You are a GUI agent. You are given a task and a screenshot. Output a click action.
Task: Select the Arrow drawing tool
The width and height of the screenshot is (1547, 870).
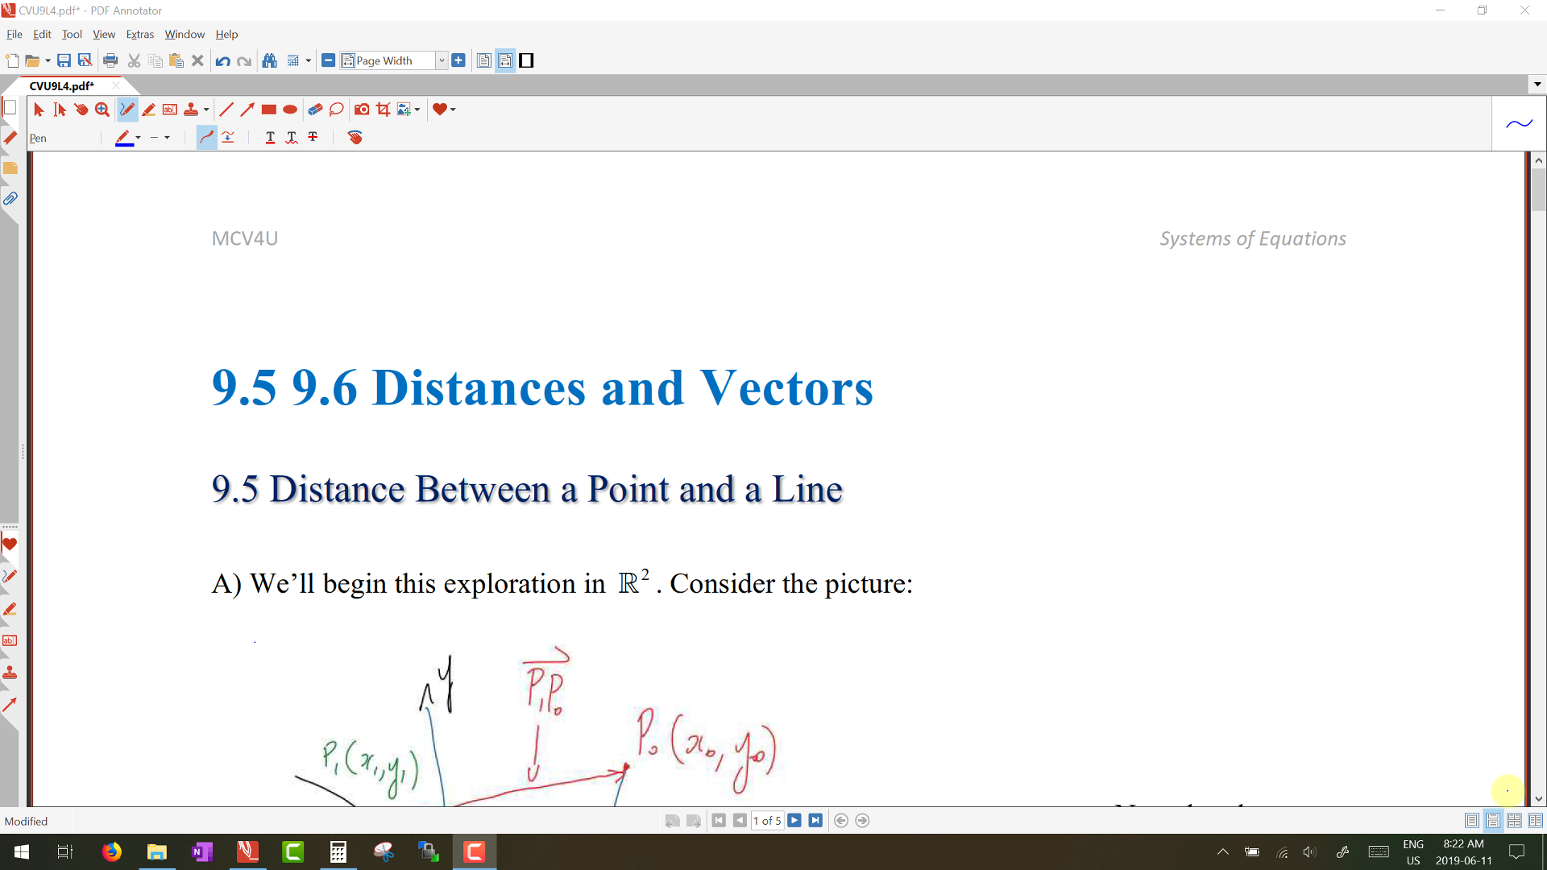click(247, 110)
